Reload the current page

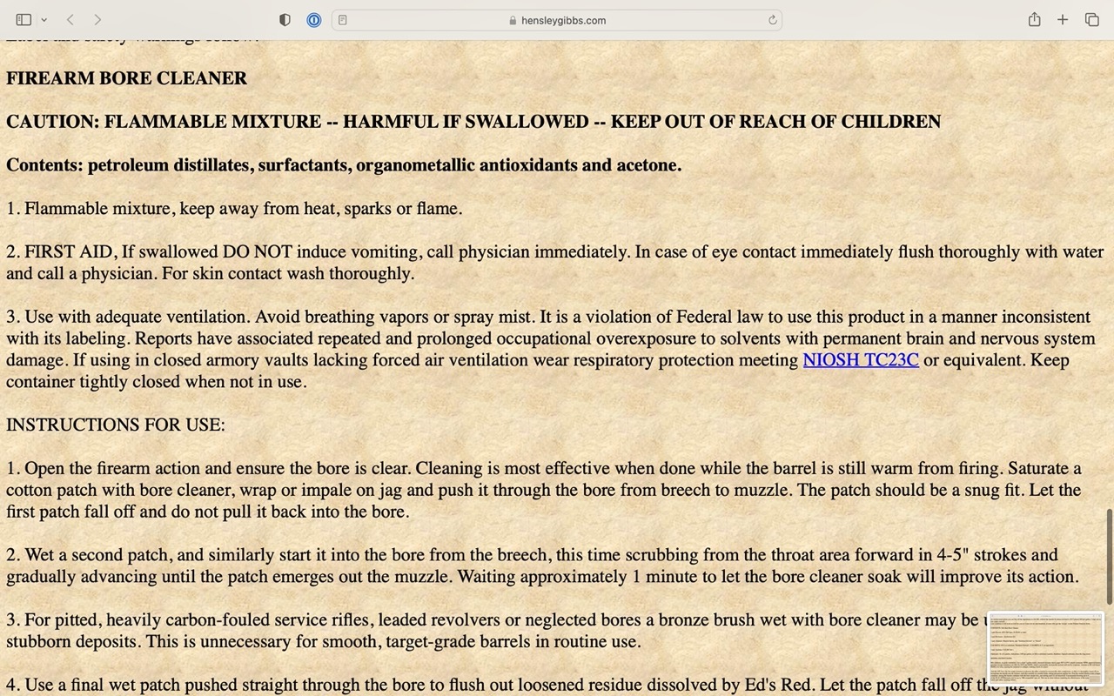coord(772,20)
